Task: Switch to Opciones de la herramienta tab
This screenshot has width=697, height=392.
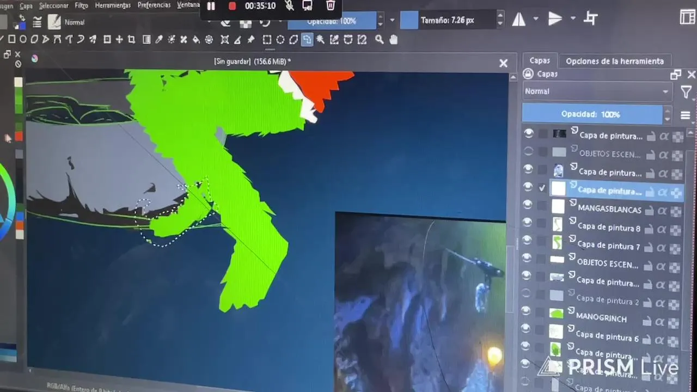Action: pyautogui.click(x=614, y=61)
